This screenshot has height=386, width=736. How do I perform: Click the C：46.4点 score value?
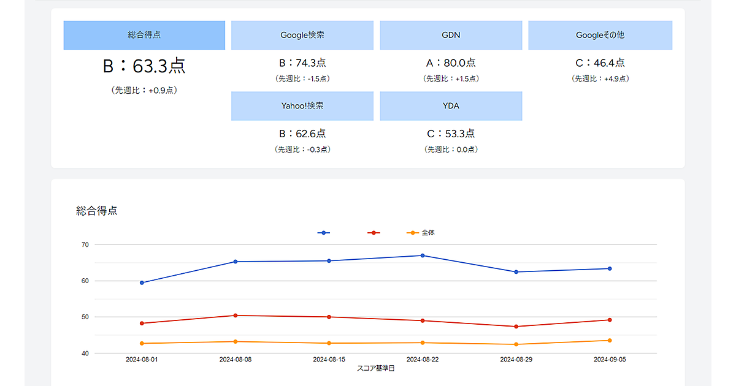click(600, 63)
